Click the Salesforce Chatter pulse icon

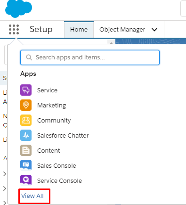(x=26, y=135)
